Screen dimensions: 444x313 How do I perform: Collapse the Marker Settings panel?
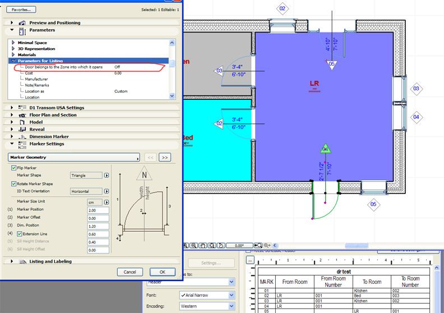click(12, 144)
